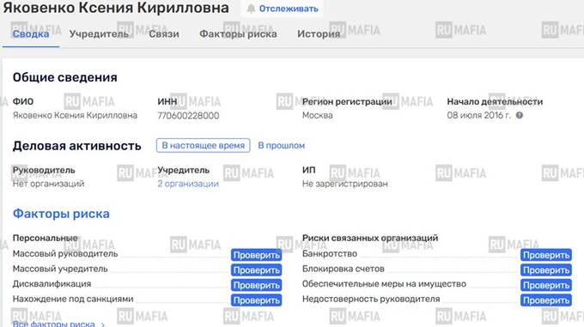584x327 pixels.
Task: Click the Банкротство row label
Action: click(329, 254)
